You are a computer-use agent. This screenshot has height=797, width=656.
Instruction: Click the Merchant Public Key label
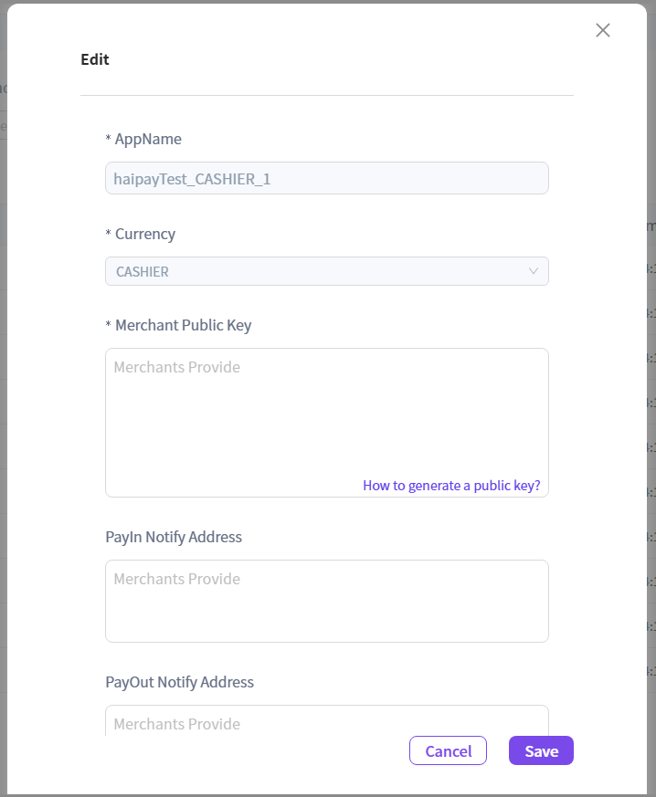pyautogui.click(x=183, y=326)
